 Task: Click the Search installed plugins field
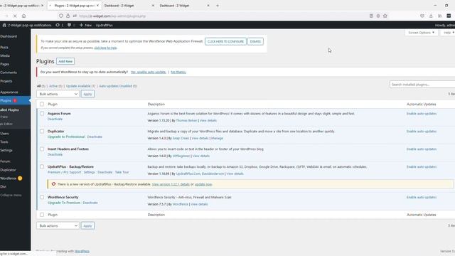coord(422,85)
